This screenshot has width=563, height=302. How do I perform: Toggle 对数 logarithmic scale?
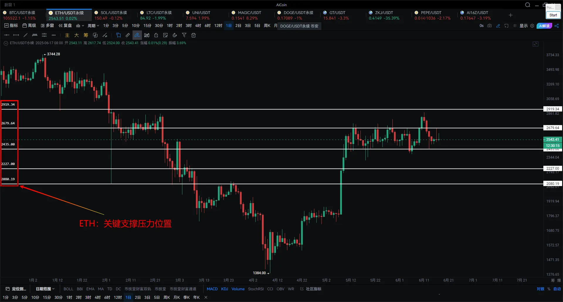[540, 289]
